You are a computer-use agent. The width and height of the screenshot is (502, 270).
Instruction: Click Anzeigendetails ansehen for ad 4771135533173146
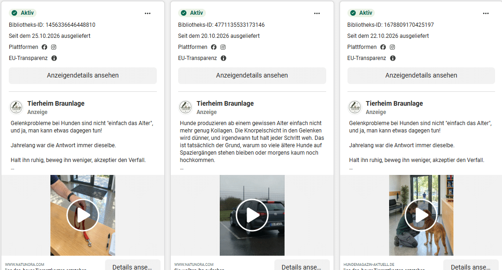pos(252,75)
